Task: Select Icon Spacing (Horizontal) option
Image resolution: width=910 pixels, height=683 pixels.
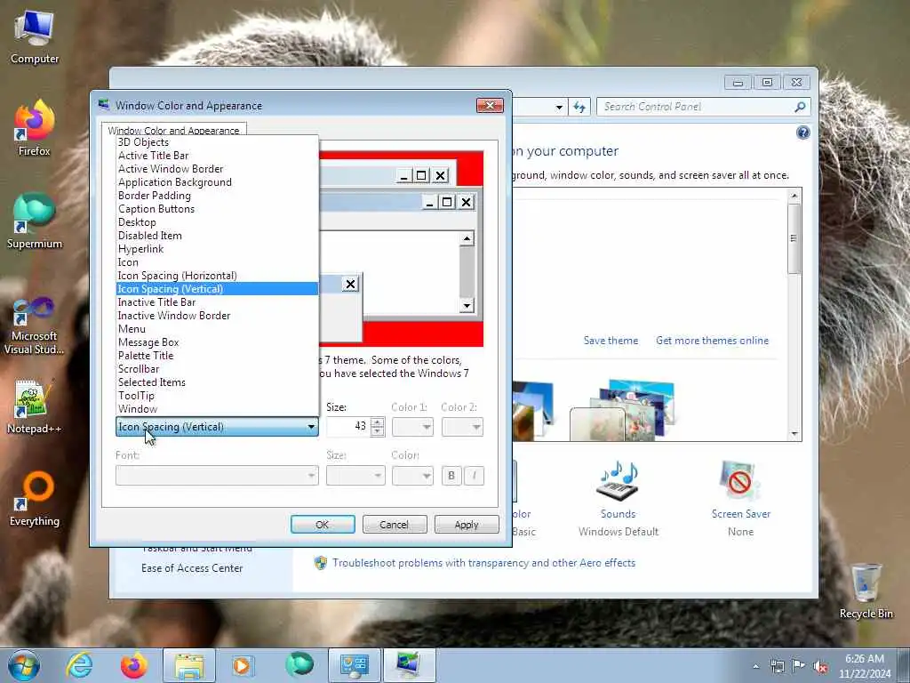Action: [217, 276]
